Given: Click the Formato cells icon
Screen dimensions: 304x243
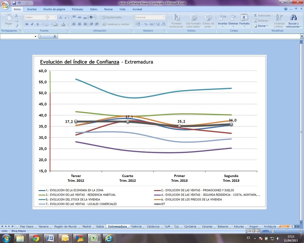Looking at the screenshot, I should [244, 17].
